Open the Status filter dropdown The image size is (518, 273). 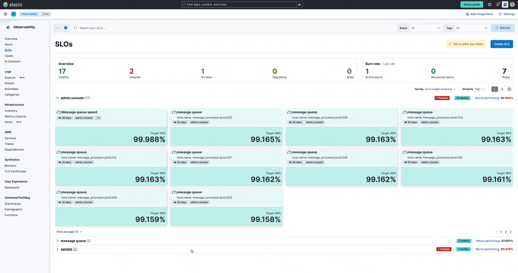pyautogui.click(x=426, y=27)
